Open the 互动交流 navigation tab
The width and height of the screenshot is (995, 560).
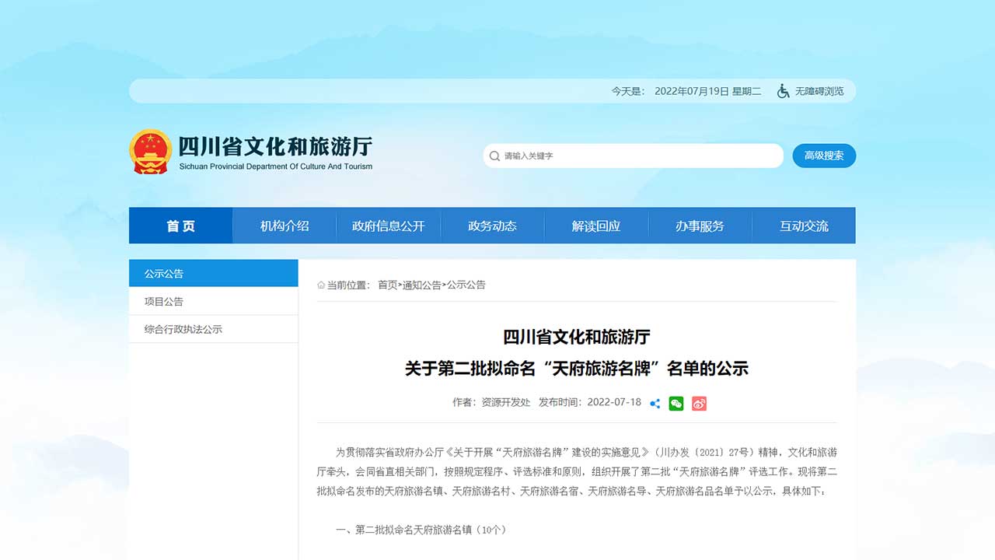pyautogui.click(x=804, y=226)
